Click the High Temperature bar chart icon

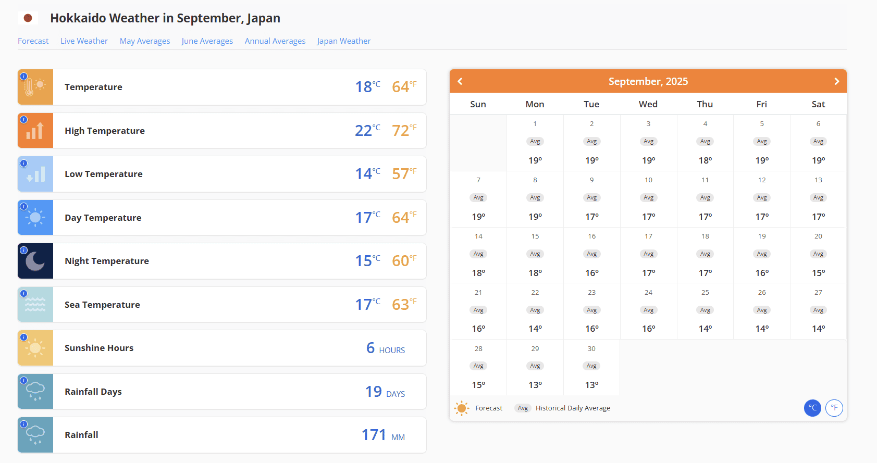click(x=35, y=131)
